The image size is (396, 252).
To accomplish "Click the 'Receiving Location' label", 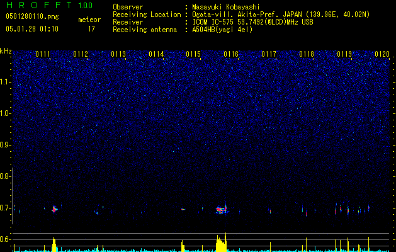I will [147, 14].
